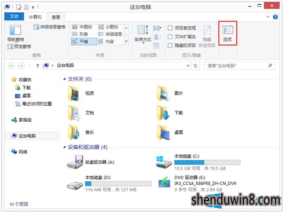Check the 隐藏的项目 hidden items box
283x212 pixels.
click(170, 45)
